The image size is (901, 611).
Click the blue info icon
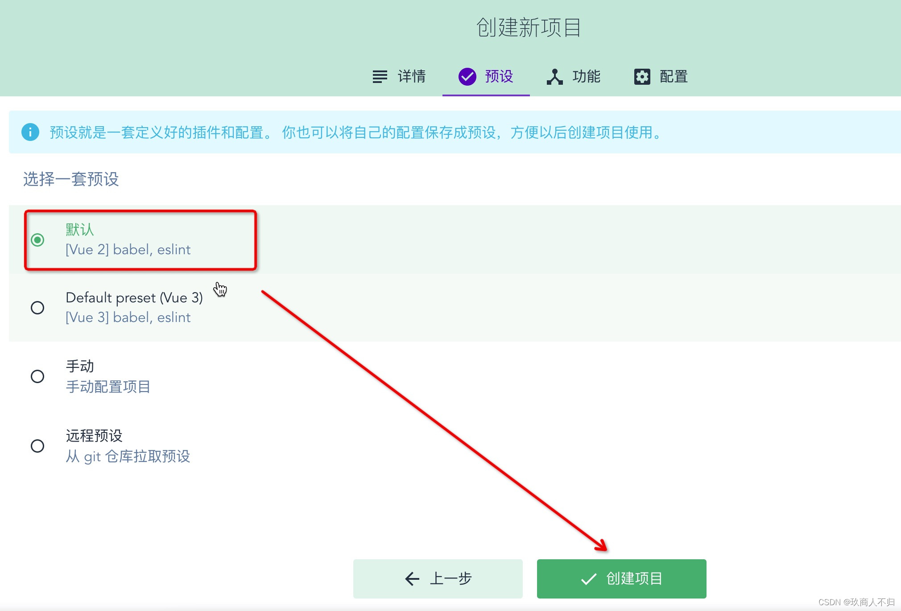[30, 132]
